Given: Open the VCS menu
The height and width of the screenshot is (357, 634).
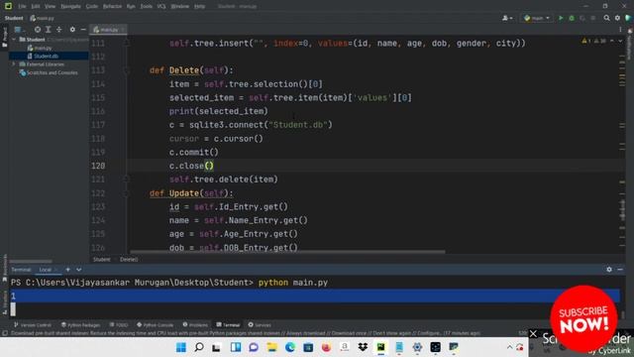Looking at the screenshot, I should pos(161,6).
